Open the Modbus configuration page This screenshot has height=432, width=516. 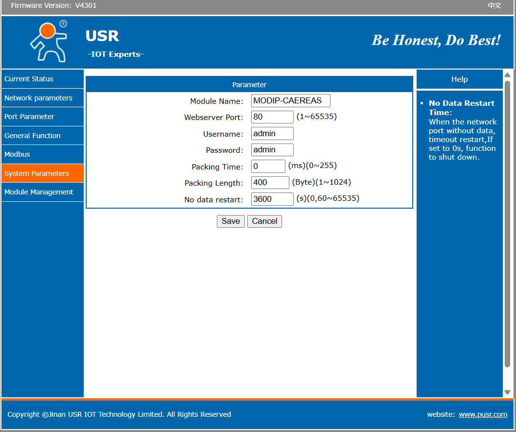click(17, 154)
